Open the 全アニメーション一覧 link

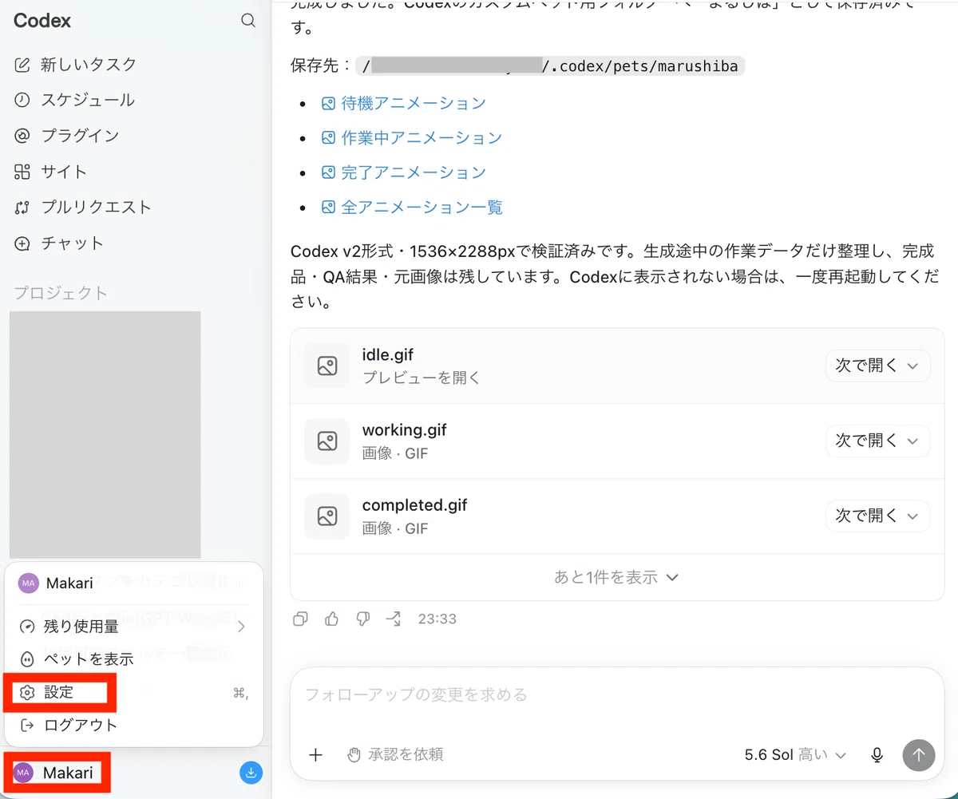(x=411, y=208)
